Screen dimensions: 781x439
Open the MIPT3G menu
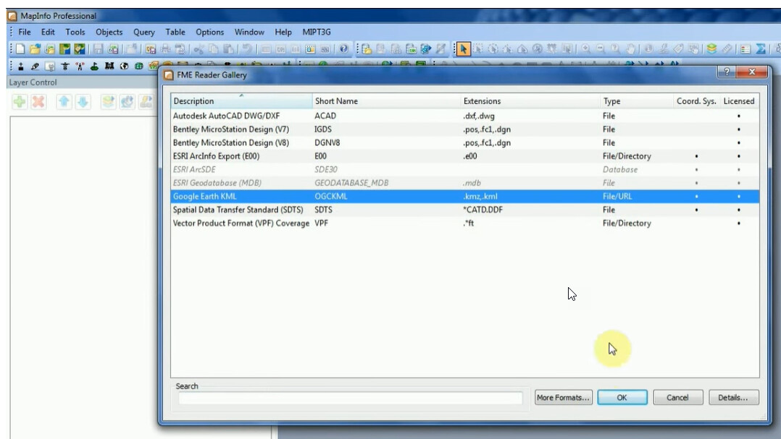tap(318, 32)
